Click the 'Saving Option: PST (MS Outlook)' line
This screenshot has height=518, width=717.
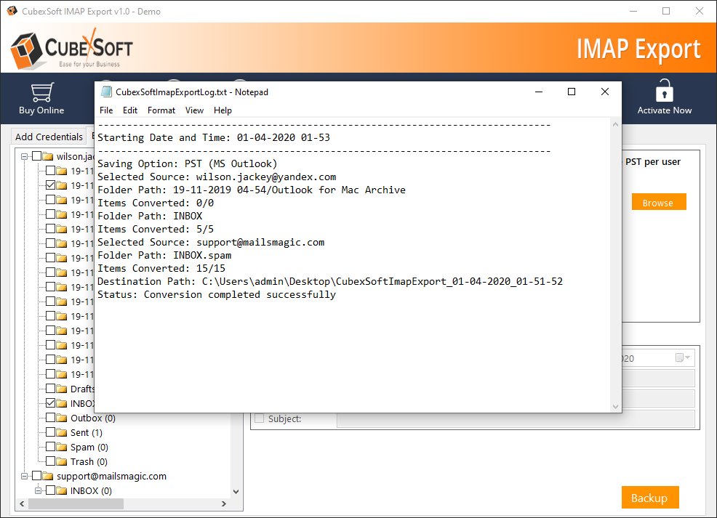point(187,163)
